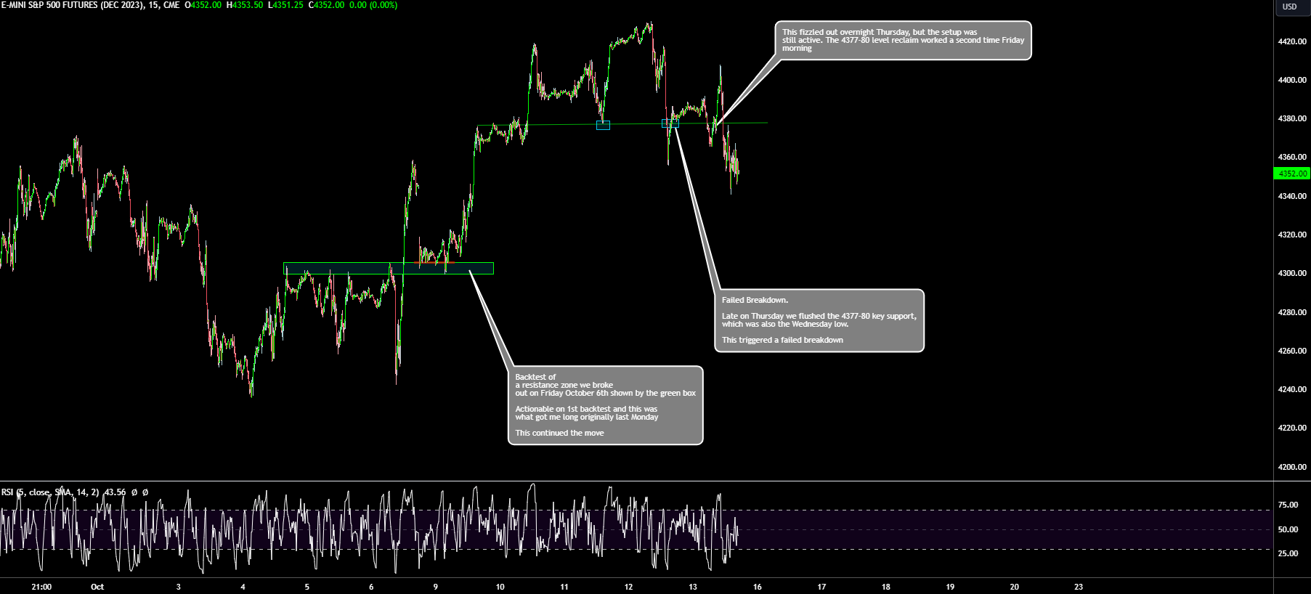The image size is (1311, 594).
Task: Click price axis label 4400.00
Action: coord(1292,80)
